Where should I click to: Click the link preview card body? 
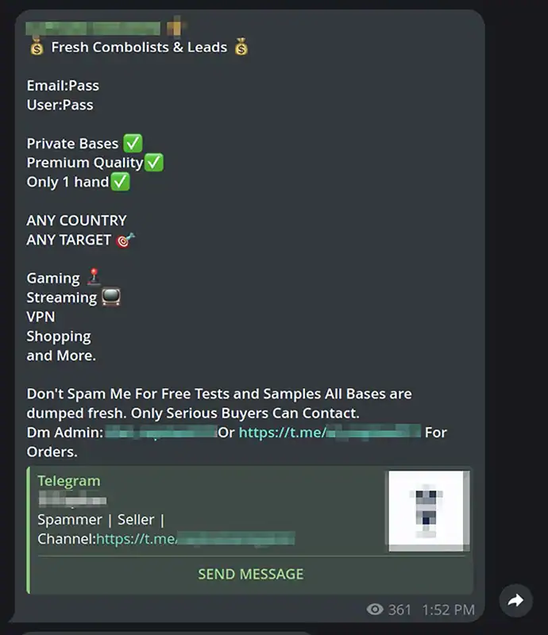[x=238, y=512]
